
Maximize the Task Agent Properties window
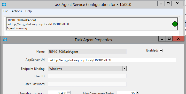(169, 39)
